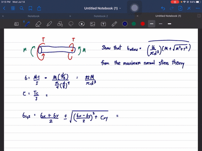202x151 pixels.
Task: Select the Eraser tool
Action: [x=38, y=24]
